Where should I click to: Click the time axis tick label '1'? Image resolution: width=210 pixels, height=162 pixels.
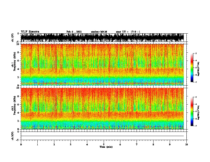click(37, 145)
